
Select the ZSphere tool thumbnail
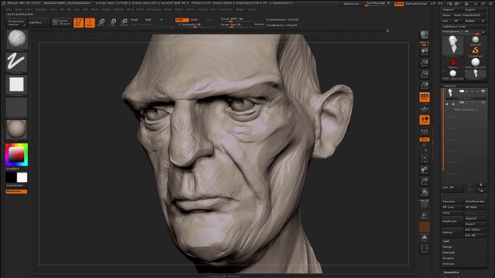pos(453,64)
